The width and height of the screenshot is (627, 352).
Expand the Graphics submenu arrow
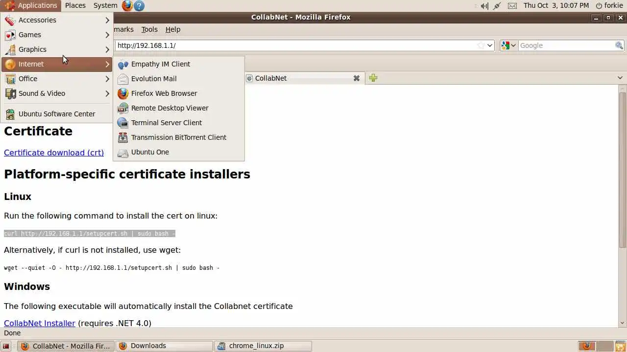107,49
